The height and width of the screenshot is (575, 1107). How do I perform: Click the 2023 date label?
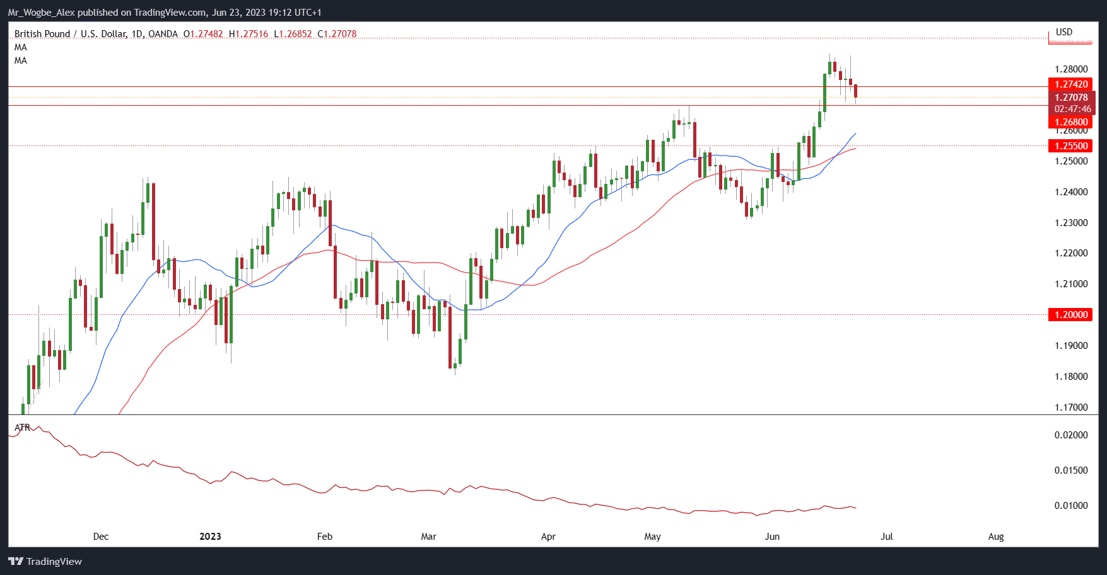tap(210, 537)
